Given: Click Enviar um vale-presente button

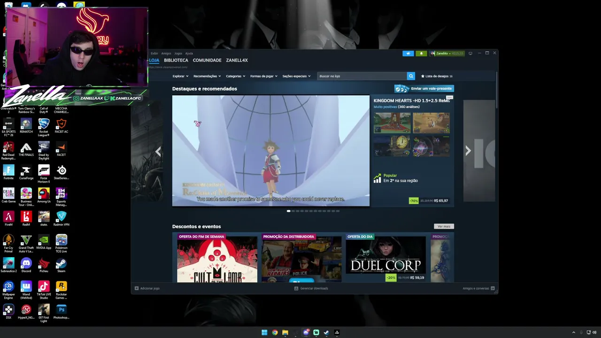Looking at the screenshot, I should tap(424, 89).
